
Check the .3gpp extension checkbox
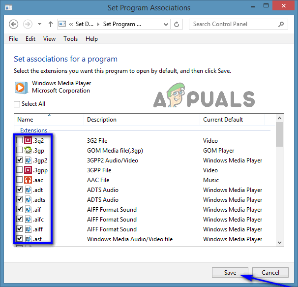tap(19, 170)
